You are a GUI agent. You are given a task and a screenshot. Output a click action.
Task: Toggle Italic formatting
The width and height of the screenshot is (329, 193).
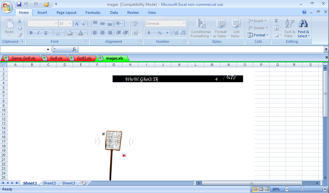38,33
